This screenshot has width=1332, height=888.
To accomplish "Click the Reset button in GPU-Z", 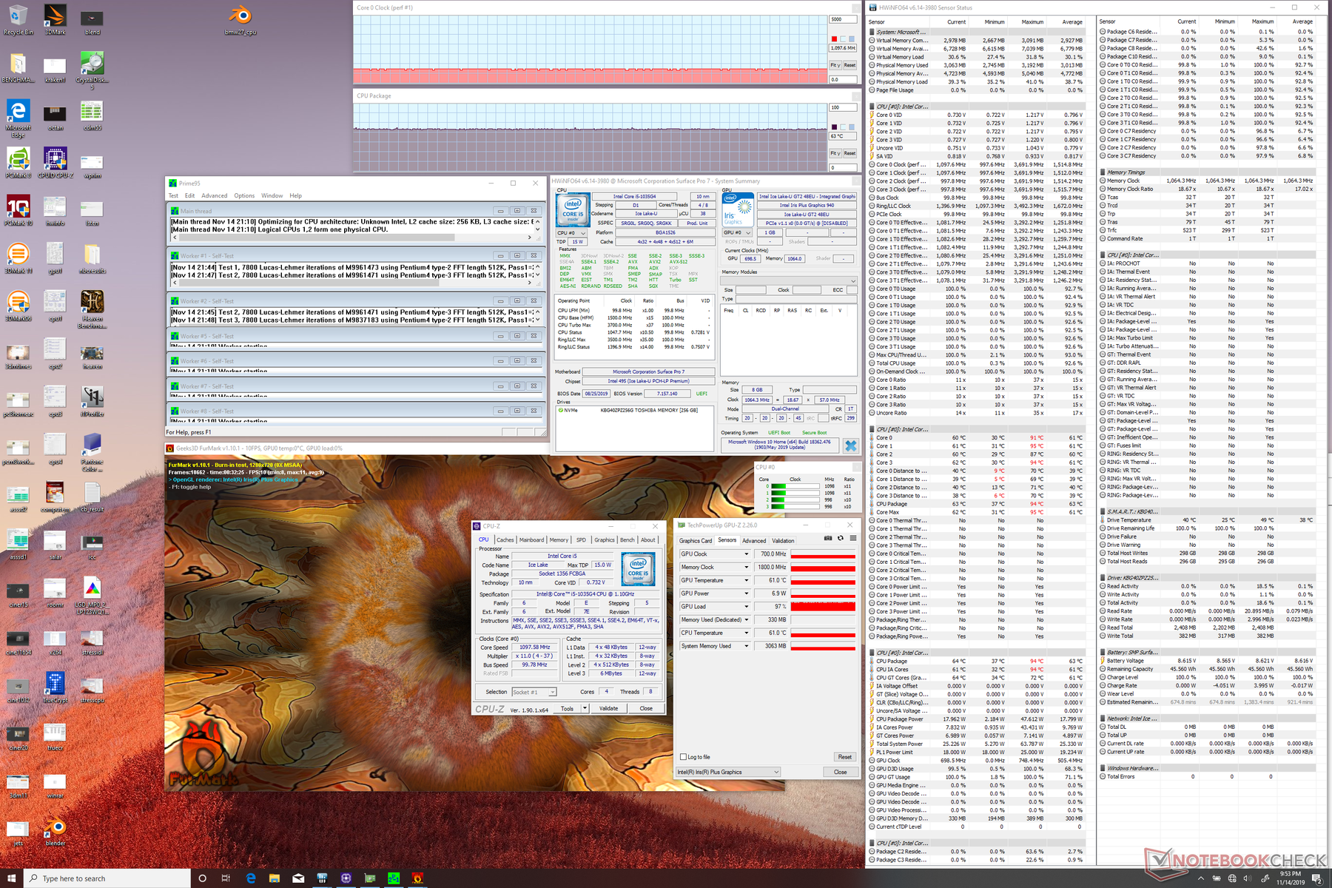I will [844, 757].
